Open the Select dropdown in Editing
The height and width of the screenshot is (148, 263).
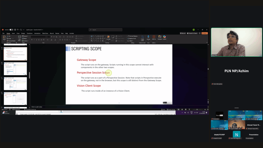[131, 41]
